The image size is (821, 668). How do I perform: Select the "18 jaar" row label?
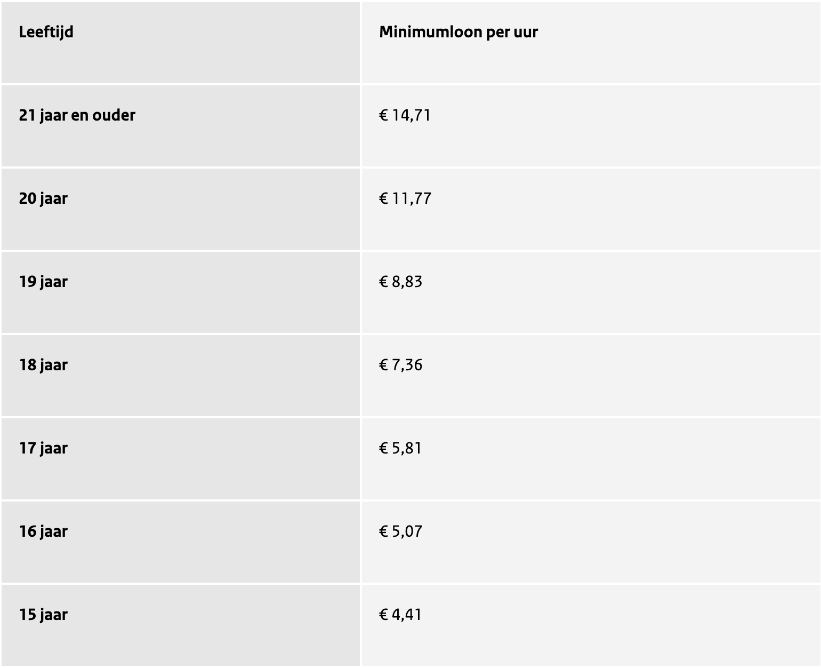tap(43, 365)
